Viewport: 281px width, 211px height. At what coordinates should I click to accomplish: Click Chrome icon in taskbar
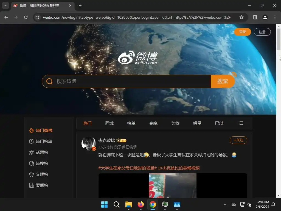[153, 204]
